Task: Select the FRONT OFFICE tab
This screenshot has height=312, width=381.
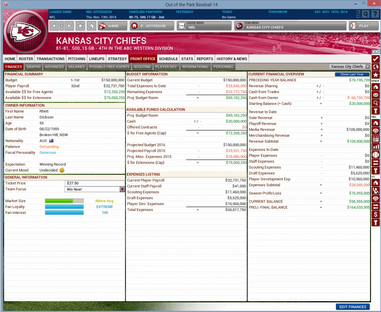Action: point(143,59)
